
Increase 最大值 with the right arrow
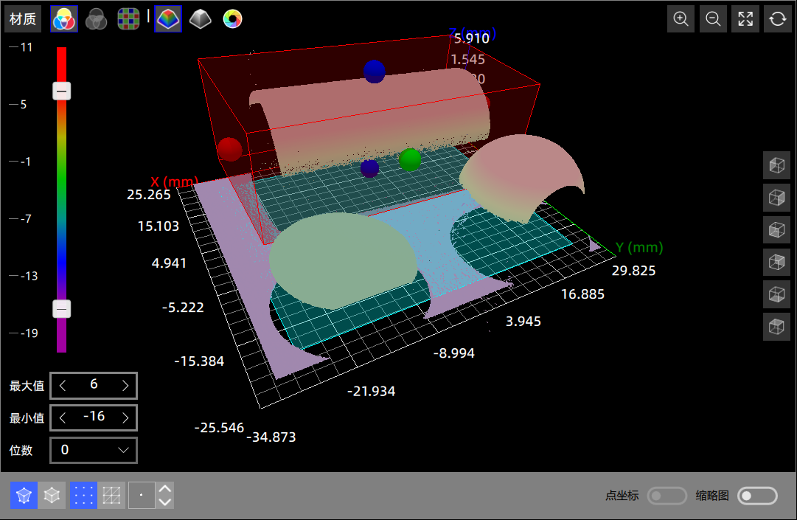pyautogui.click(x=125, y=385)
